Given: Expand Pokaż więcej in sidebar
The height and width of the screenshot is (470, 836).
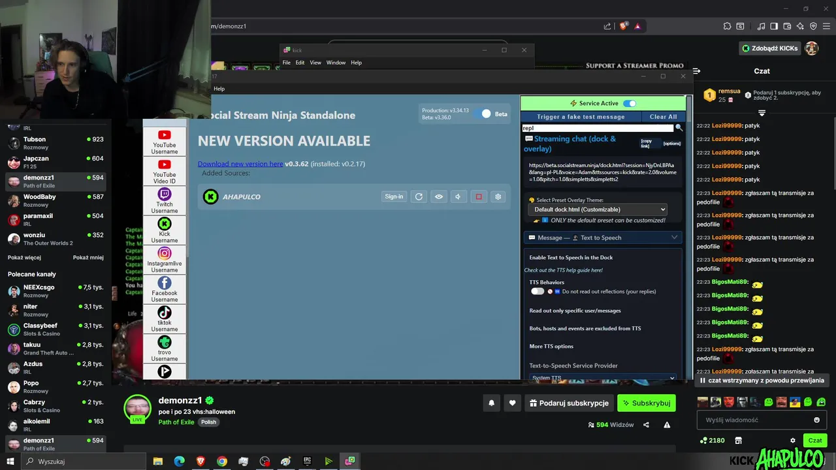Looking at the screenshot, I should coord(24,257).
